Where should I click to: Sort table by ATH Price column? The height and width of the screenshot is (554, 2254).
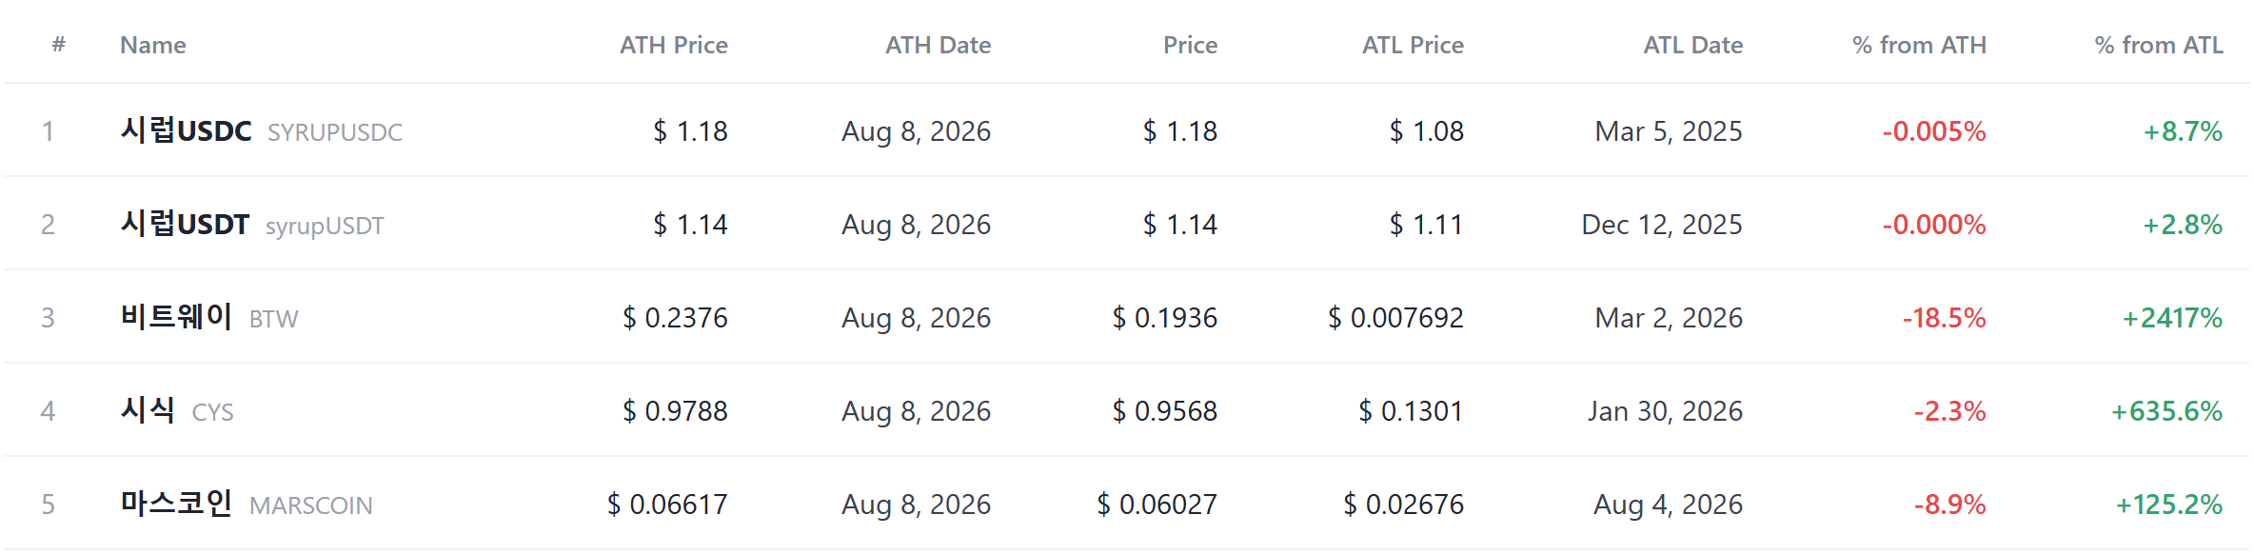tap(673, 45)
